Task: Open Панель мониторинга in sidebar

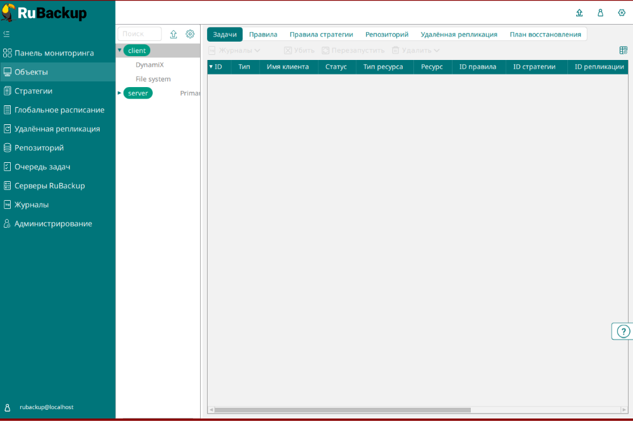Action: 54,53
